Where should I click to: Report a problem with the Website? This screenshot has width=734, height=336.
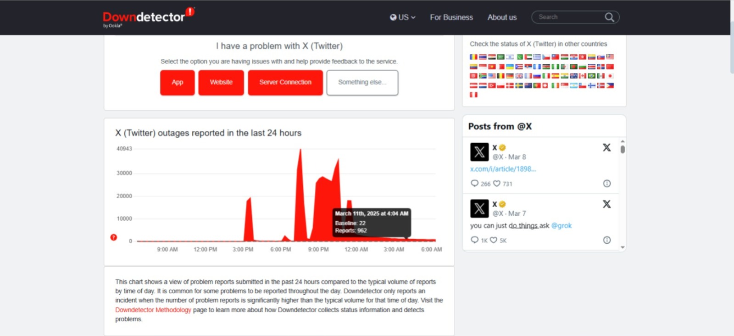pos(221,83)
